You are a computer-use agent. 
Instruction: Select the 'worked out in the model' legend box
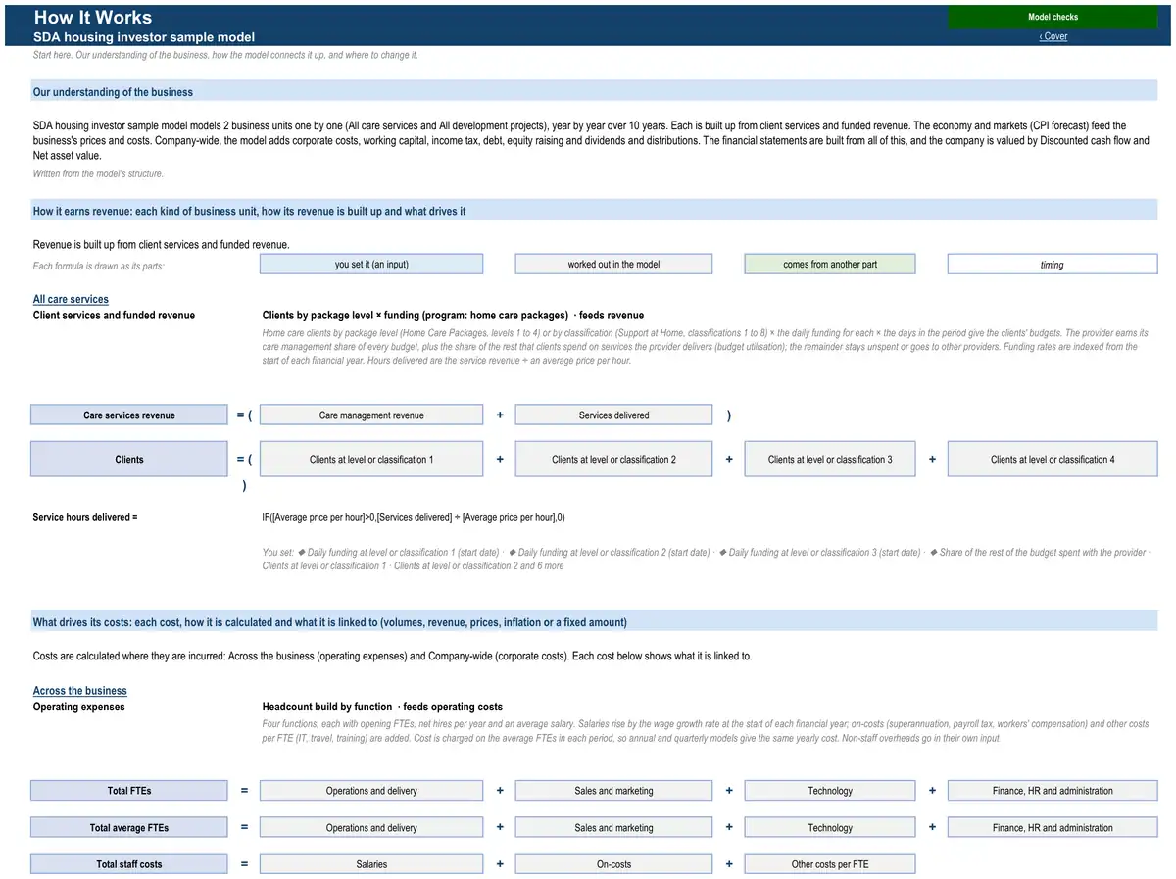(613, 265)
